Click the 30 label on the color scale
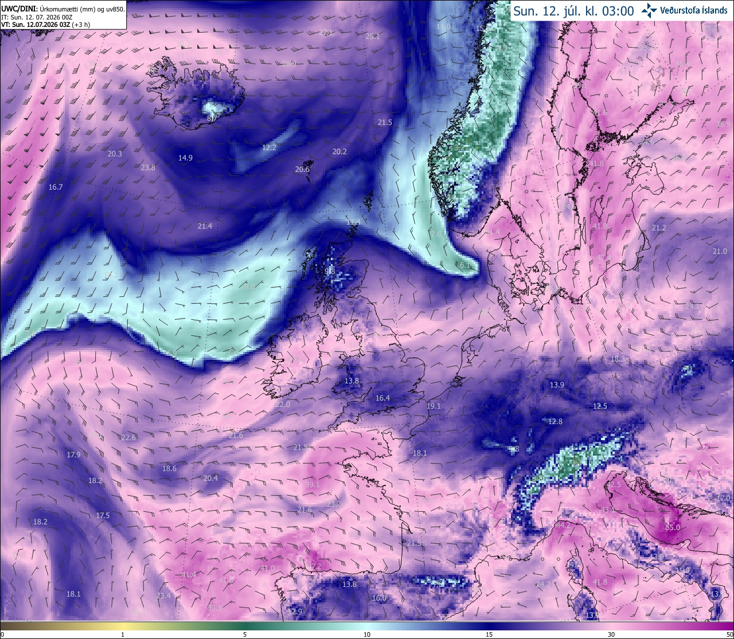 [611, 634]
